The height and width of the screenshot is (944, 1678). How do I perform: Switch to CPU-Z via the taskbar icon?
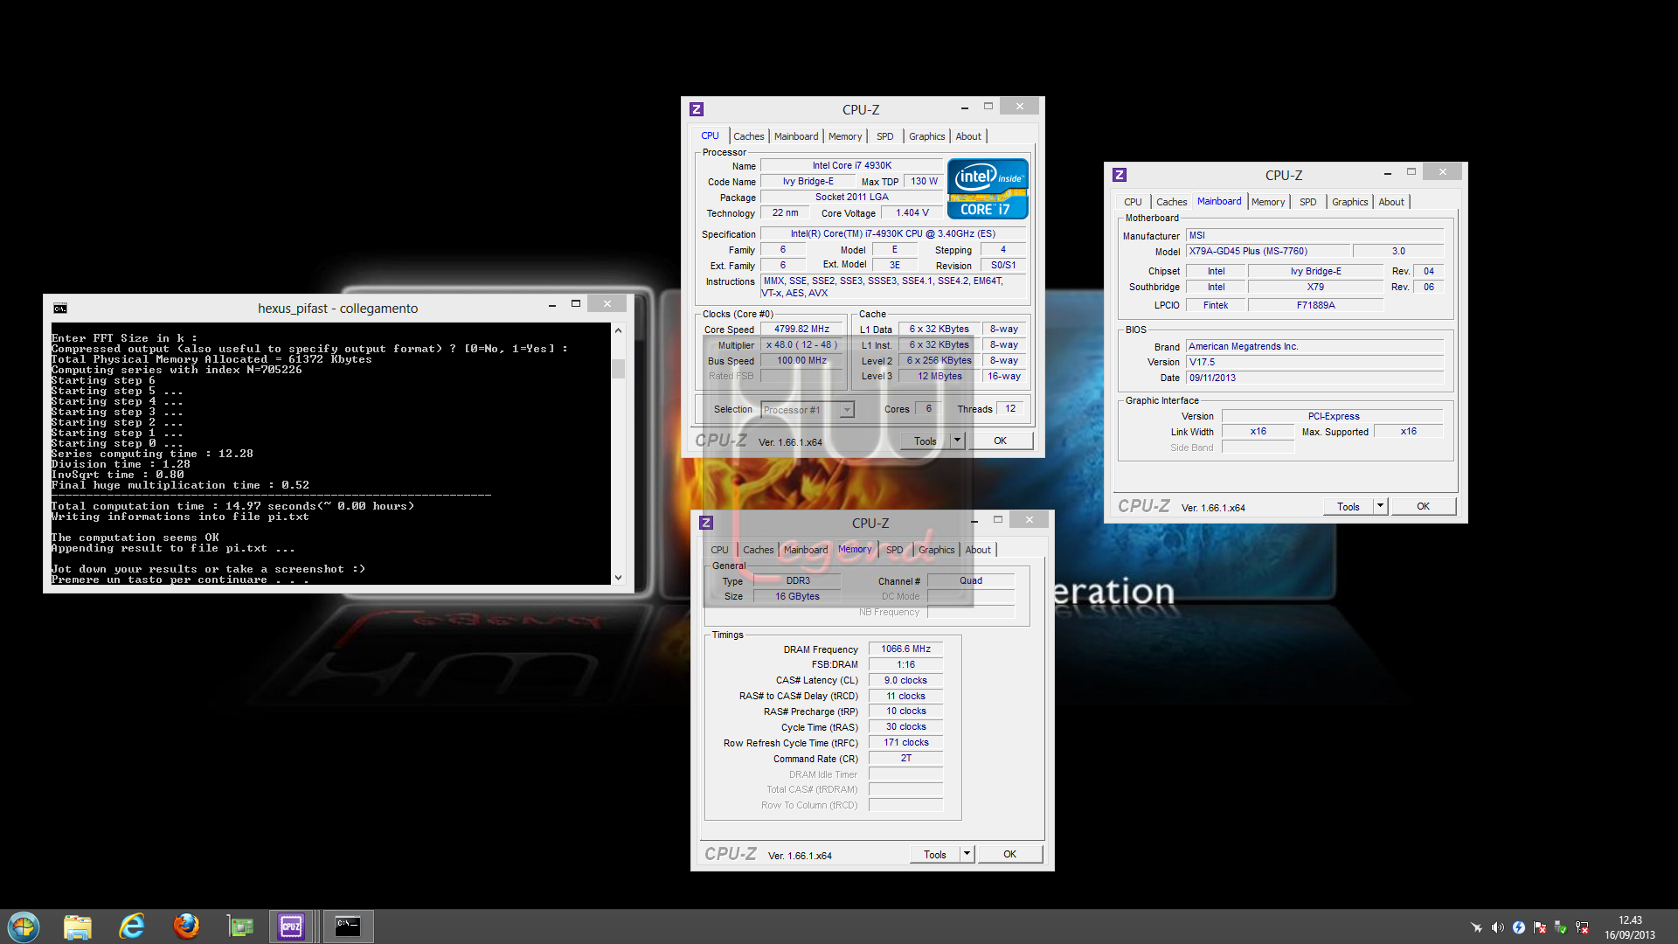292,927
